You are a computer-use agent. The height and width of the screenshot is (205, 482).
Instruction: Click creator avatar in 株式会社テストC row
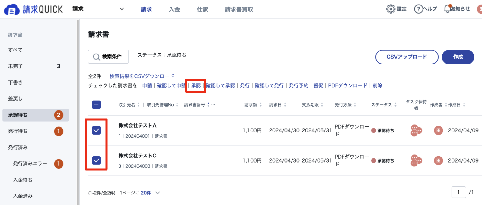point(438,160)
